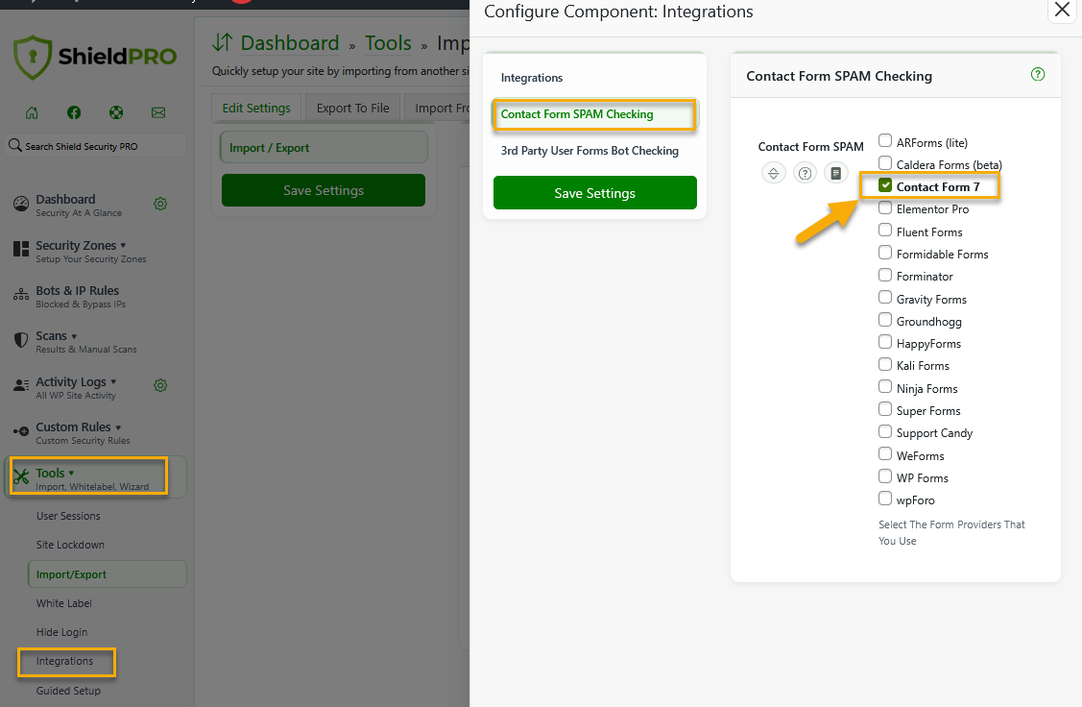Click the lifebuoy help desk icon
The height and width of the screenshot is (707, 1082).
tap(116, 112)
